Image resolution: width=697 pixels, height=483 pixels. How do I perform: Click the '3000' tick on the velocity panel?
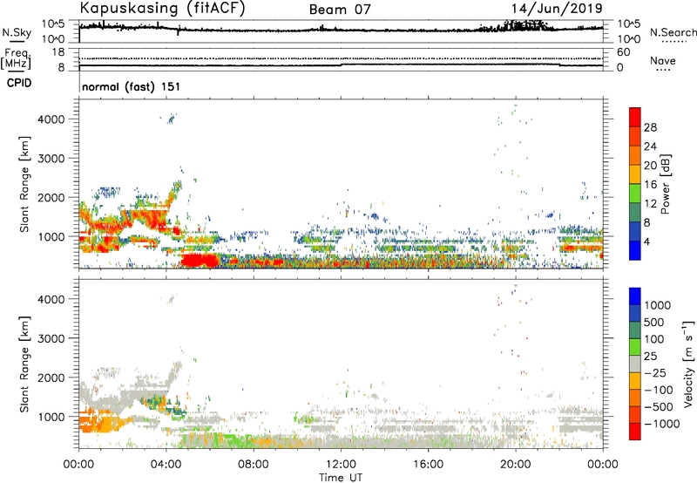[x=51, y=338]
